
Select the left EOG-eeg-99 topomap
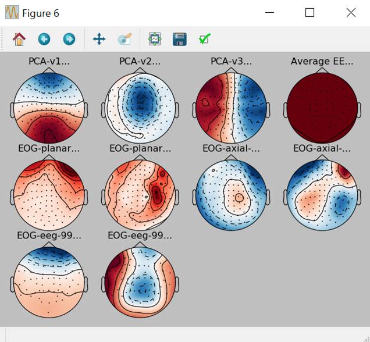49,282
